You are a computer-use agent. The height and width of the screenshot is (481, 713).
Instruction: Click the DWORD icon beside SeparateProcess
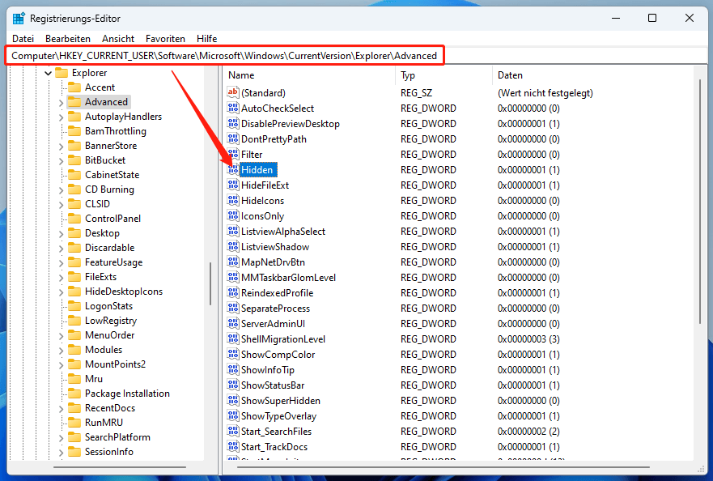pyautogui.click(x=233, y=308)
